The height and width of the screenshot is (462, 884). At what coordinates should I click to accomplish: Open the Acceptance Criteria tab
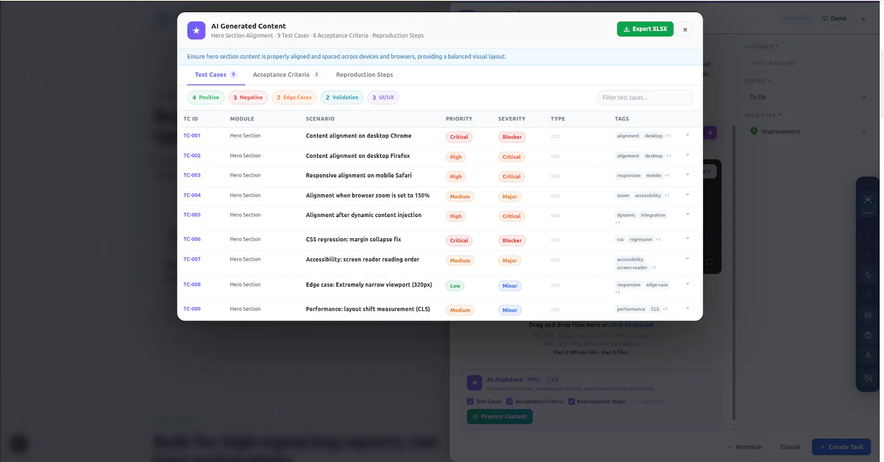[286, 75]
